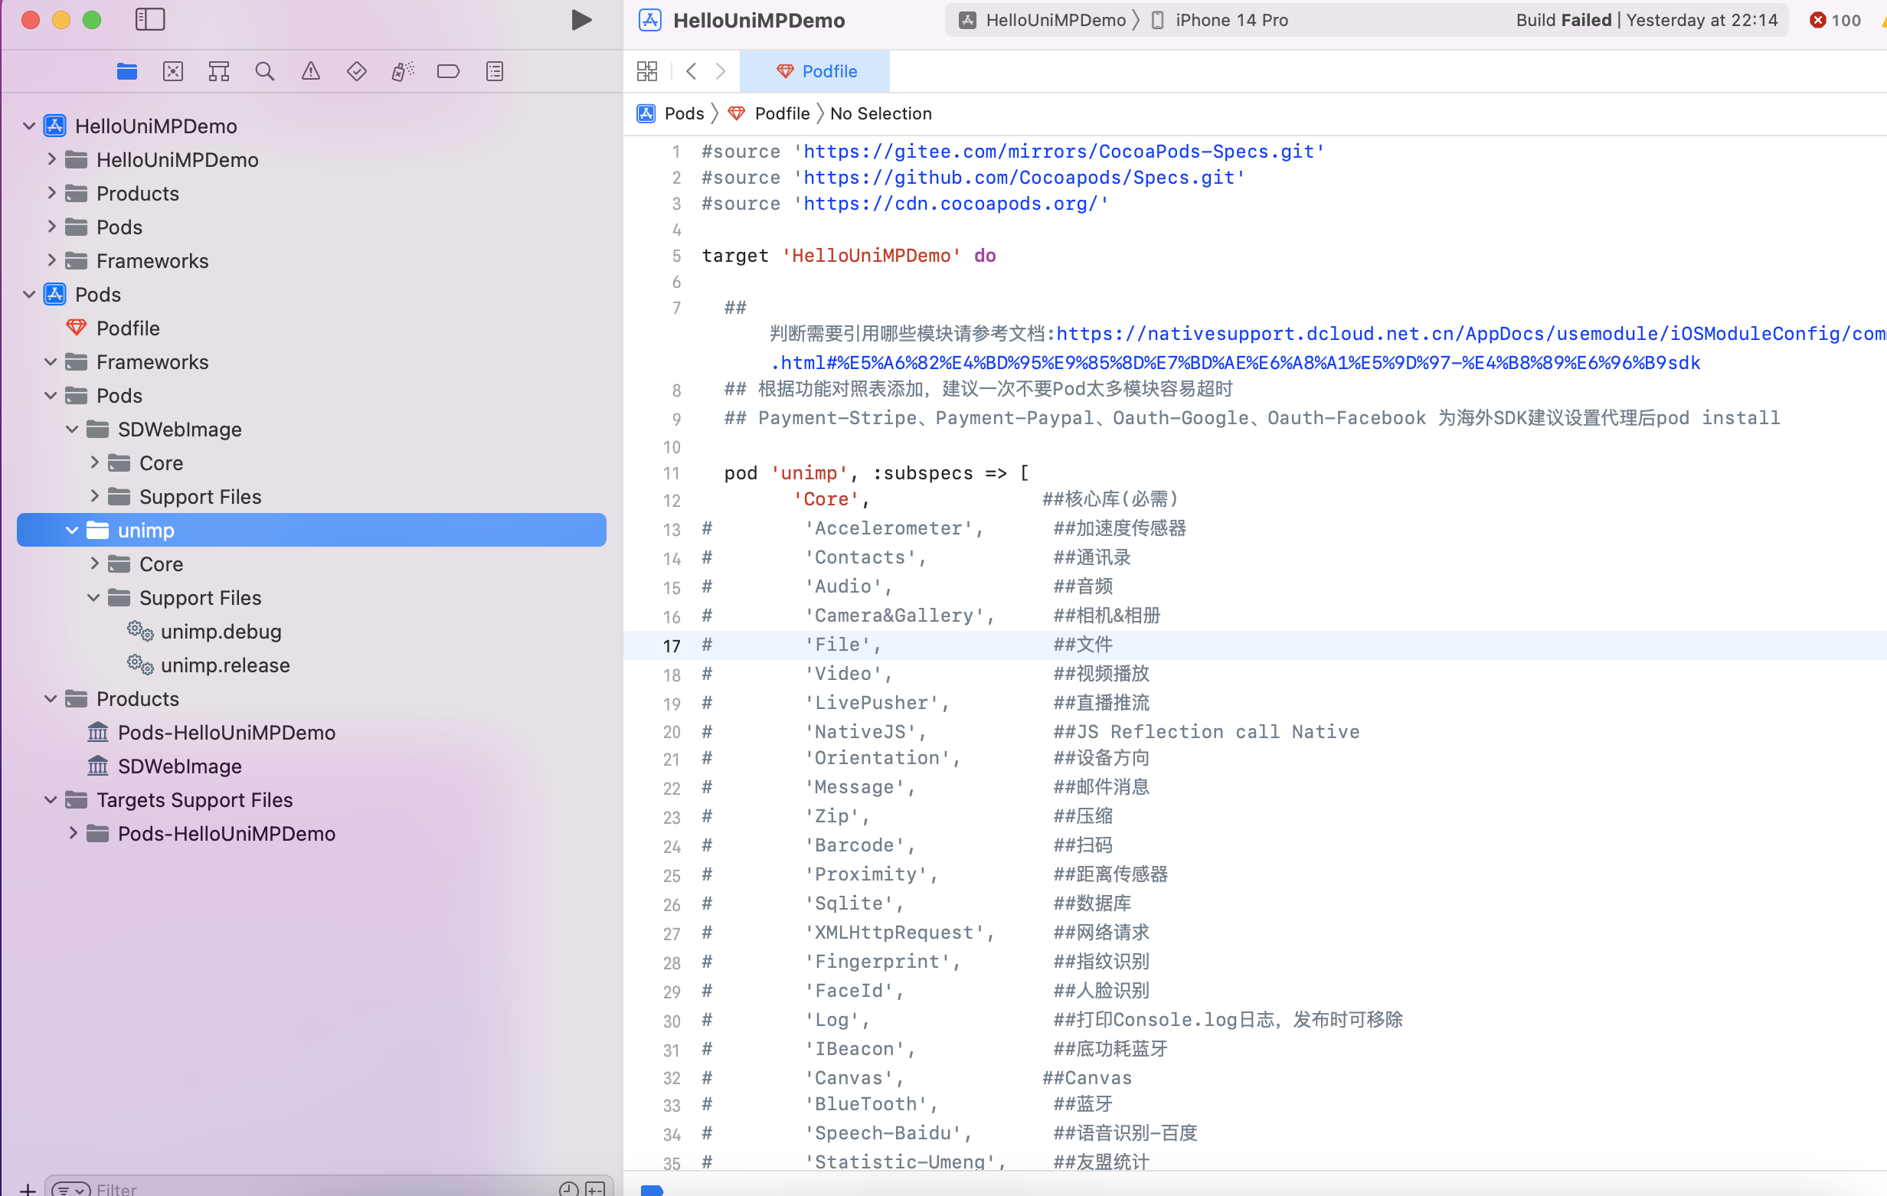This screenshot has width=1887, height=1196.
Task: Open the gitee CocoaPods-Specs URL
Action: pyautogui.click(x=1058, y=152)
